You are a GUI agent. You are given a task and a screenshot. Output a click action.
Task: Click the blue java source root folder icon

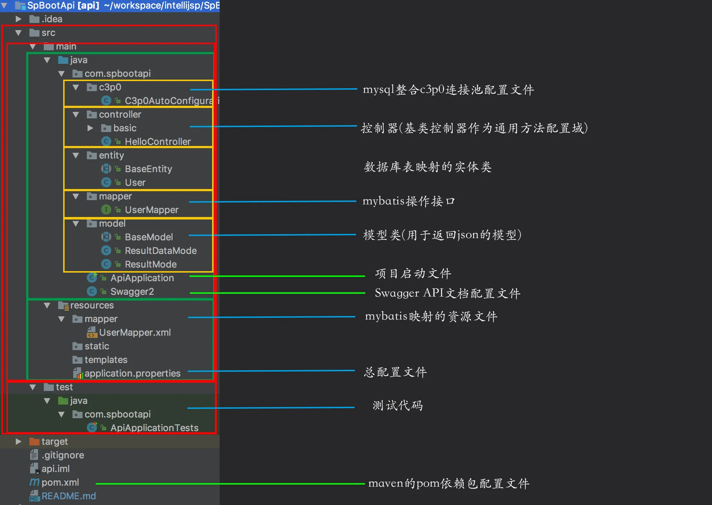pyautogui.click(x=63, y=60)
